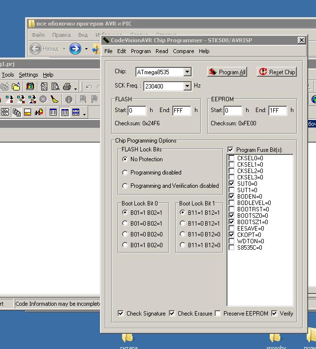316x349 pixels.
Task: Open Settings menu in IDE window
Action: [x=28, y=75]
